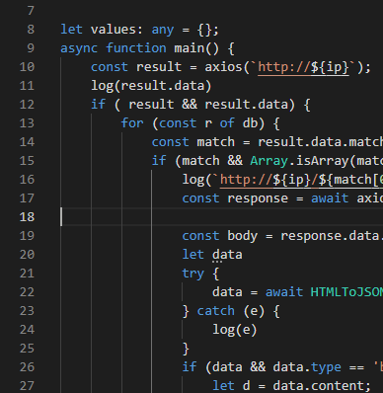Click the 'async' keyword on line 9
The image size is (383, 393).
coord(79,48)
